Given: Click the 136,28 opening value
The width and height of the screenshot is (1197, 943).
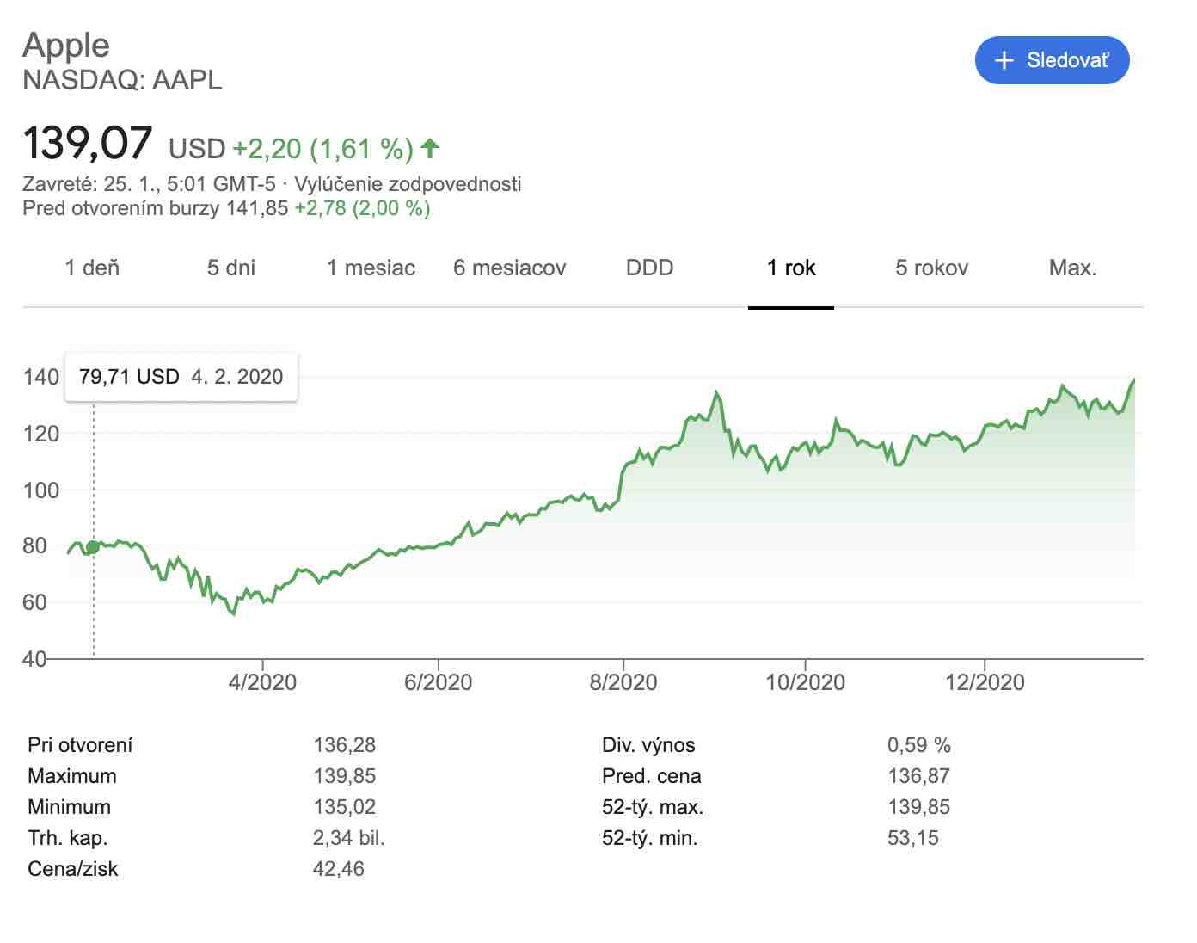Looking at the screenshot, I should pos(344,745).
